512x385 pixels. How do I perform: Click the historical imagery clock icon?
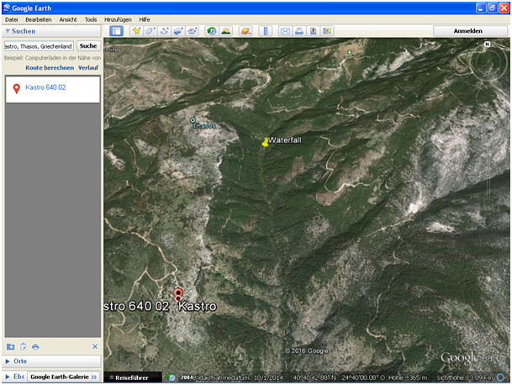point(211,31)
